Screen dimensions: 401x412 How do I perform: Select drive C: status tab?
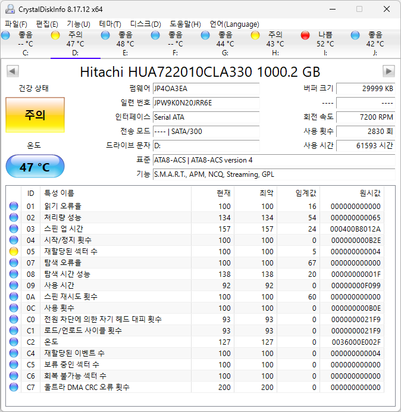[25, 43]
